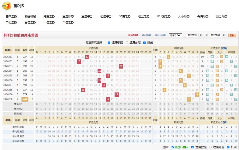The height and width of the screenshot is (150, 239).
Task: Enable the top 遗漏分层 checkbox
Action: point(127,43)
